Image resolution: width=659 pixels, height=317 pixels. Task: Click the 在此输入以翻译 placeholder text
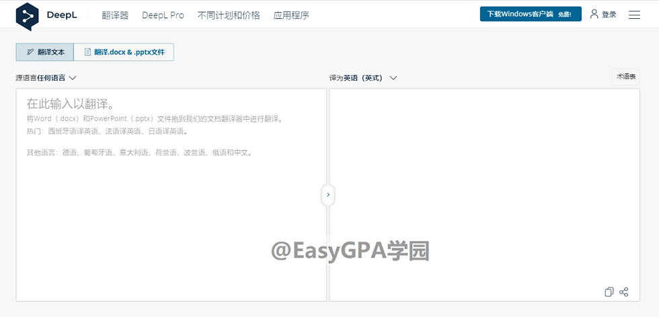tap(71, 104)
